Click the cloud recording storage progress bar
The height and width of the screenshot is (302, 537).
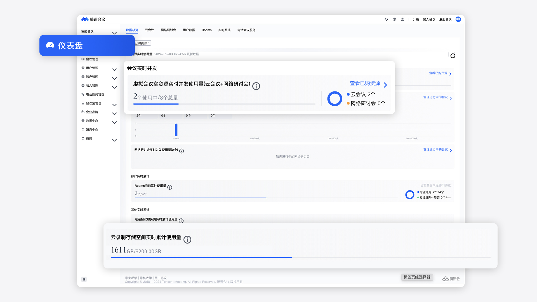coord(301,257)
